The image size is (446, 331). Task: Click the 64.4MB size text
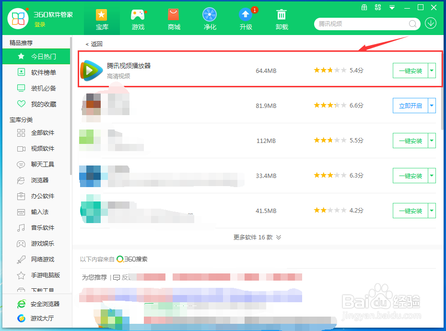pos(266,71)
